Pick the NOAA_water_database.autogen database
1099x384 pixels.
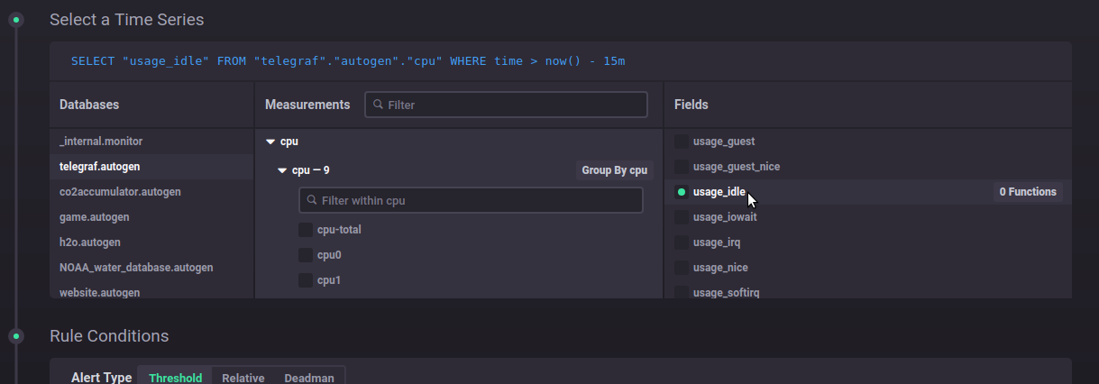(x=136, y=268)
